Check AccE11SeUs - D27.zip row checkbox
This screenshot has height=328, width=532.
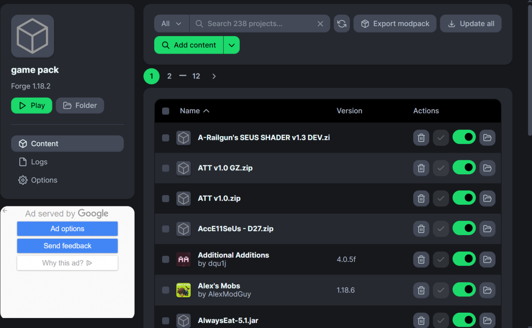(x=165, y=229)
